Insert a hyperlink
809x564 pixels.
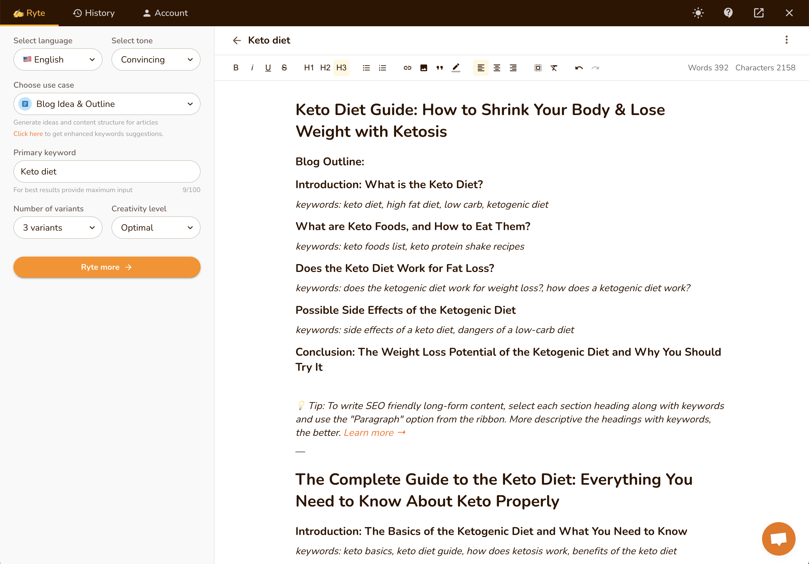(407, 68)
